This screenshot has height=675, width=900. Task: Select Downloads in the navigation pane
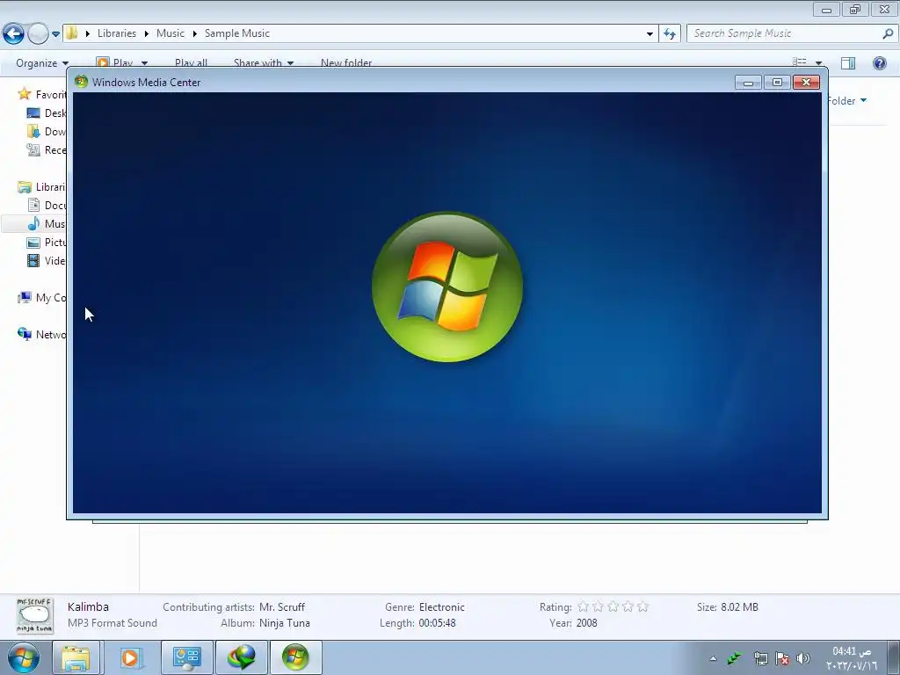tap(47, 132)
